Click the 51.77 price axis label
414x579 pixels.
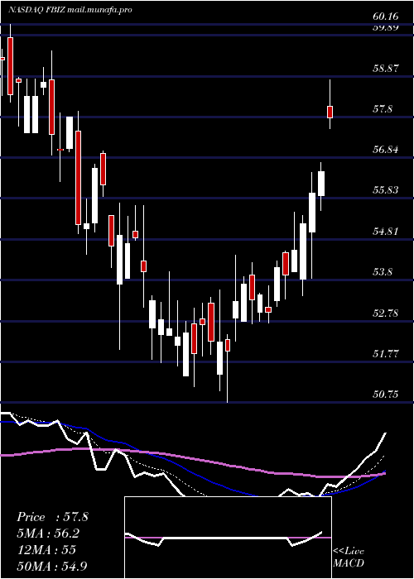(x=386, y=354)
